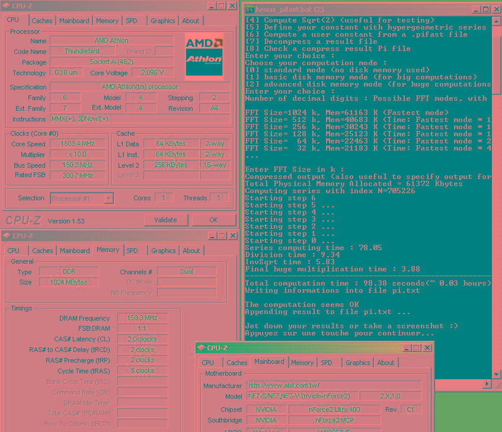Maximize the hexus_pifast.bat console window
This screenshot has height=432, width=502.
pos(485,9)
